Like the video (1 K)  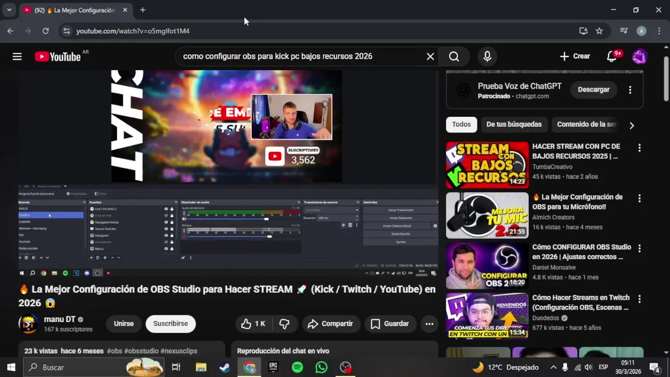(253, 324)
